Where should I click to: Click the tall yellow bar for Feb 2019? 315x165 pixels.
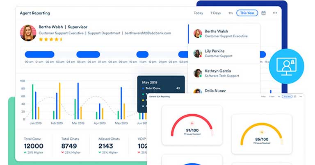pyautogui.click(x=59, y=101)
